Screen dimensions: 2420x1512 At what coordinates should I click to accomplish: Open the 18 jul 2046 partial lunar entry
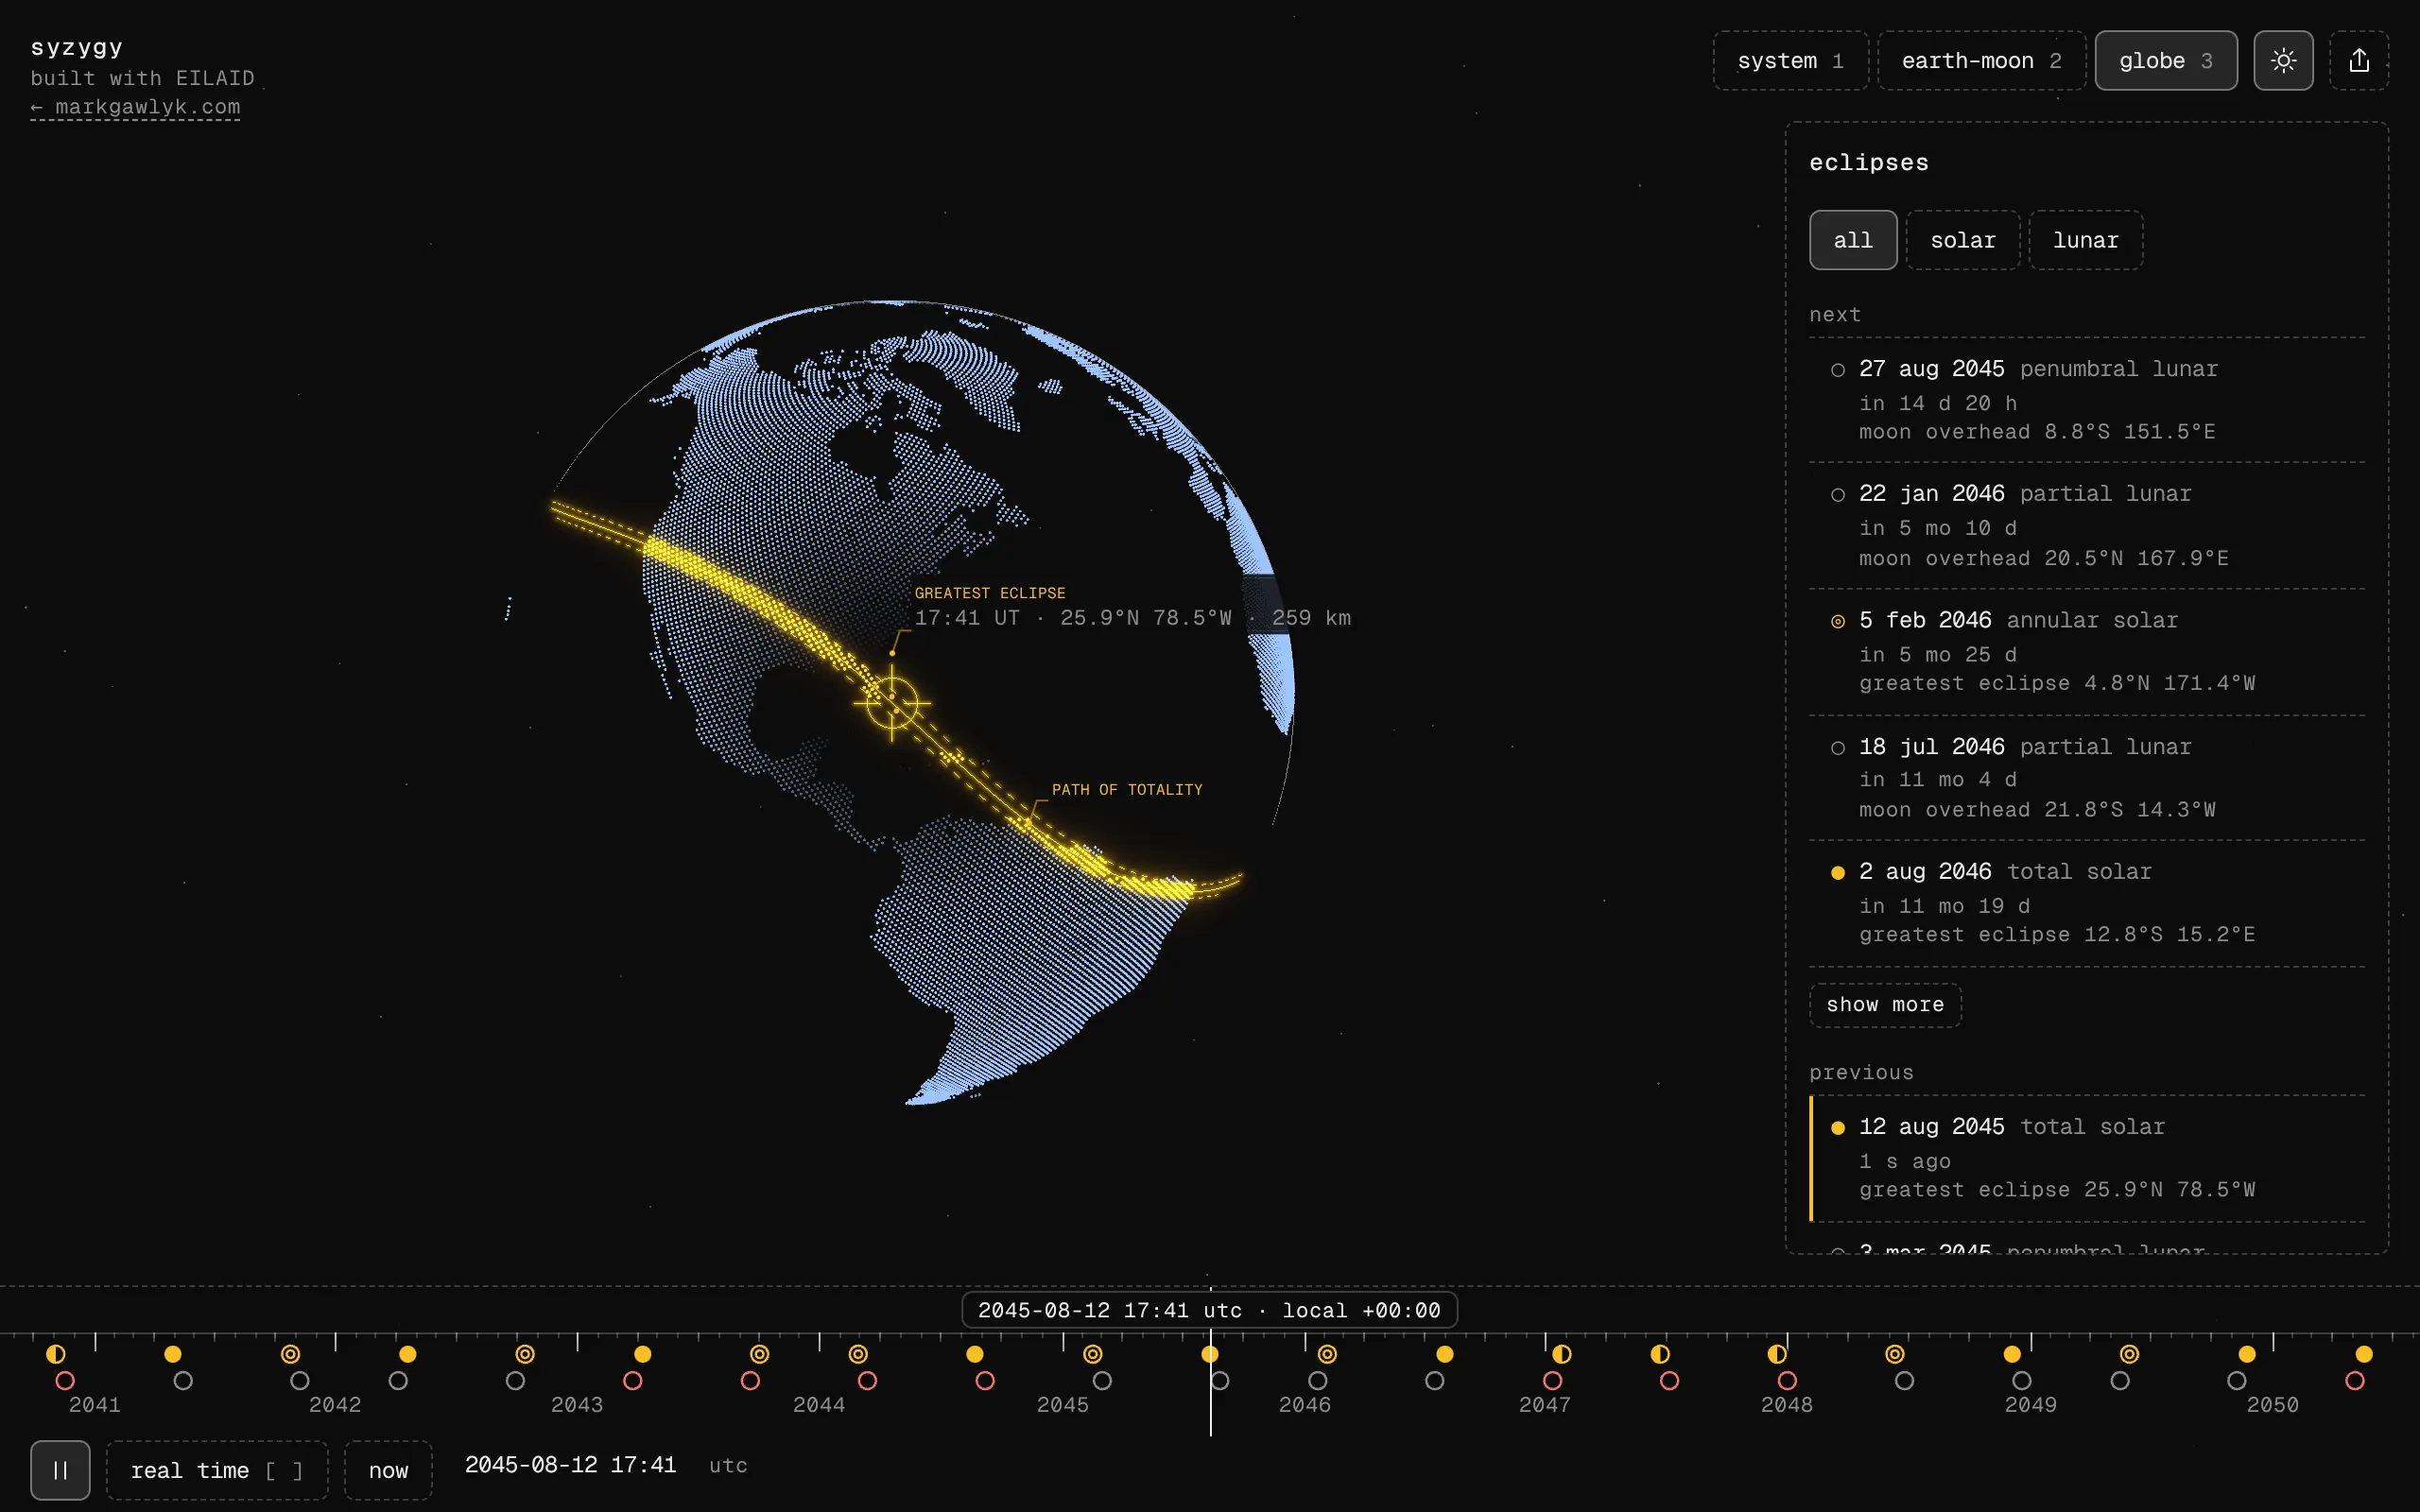(x=2087, y=778)
